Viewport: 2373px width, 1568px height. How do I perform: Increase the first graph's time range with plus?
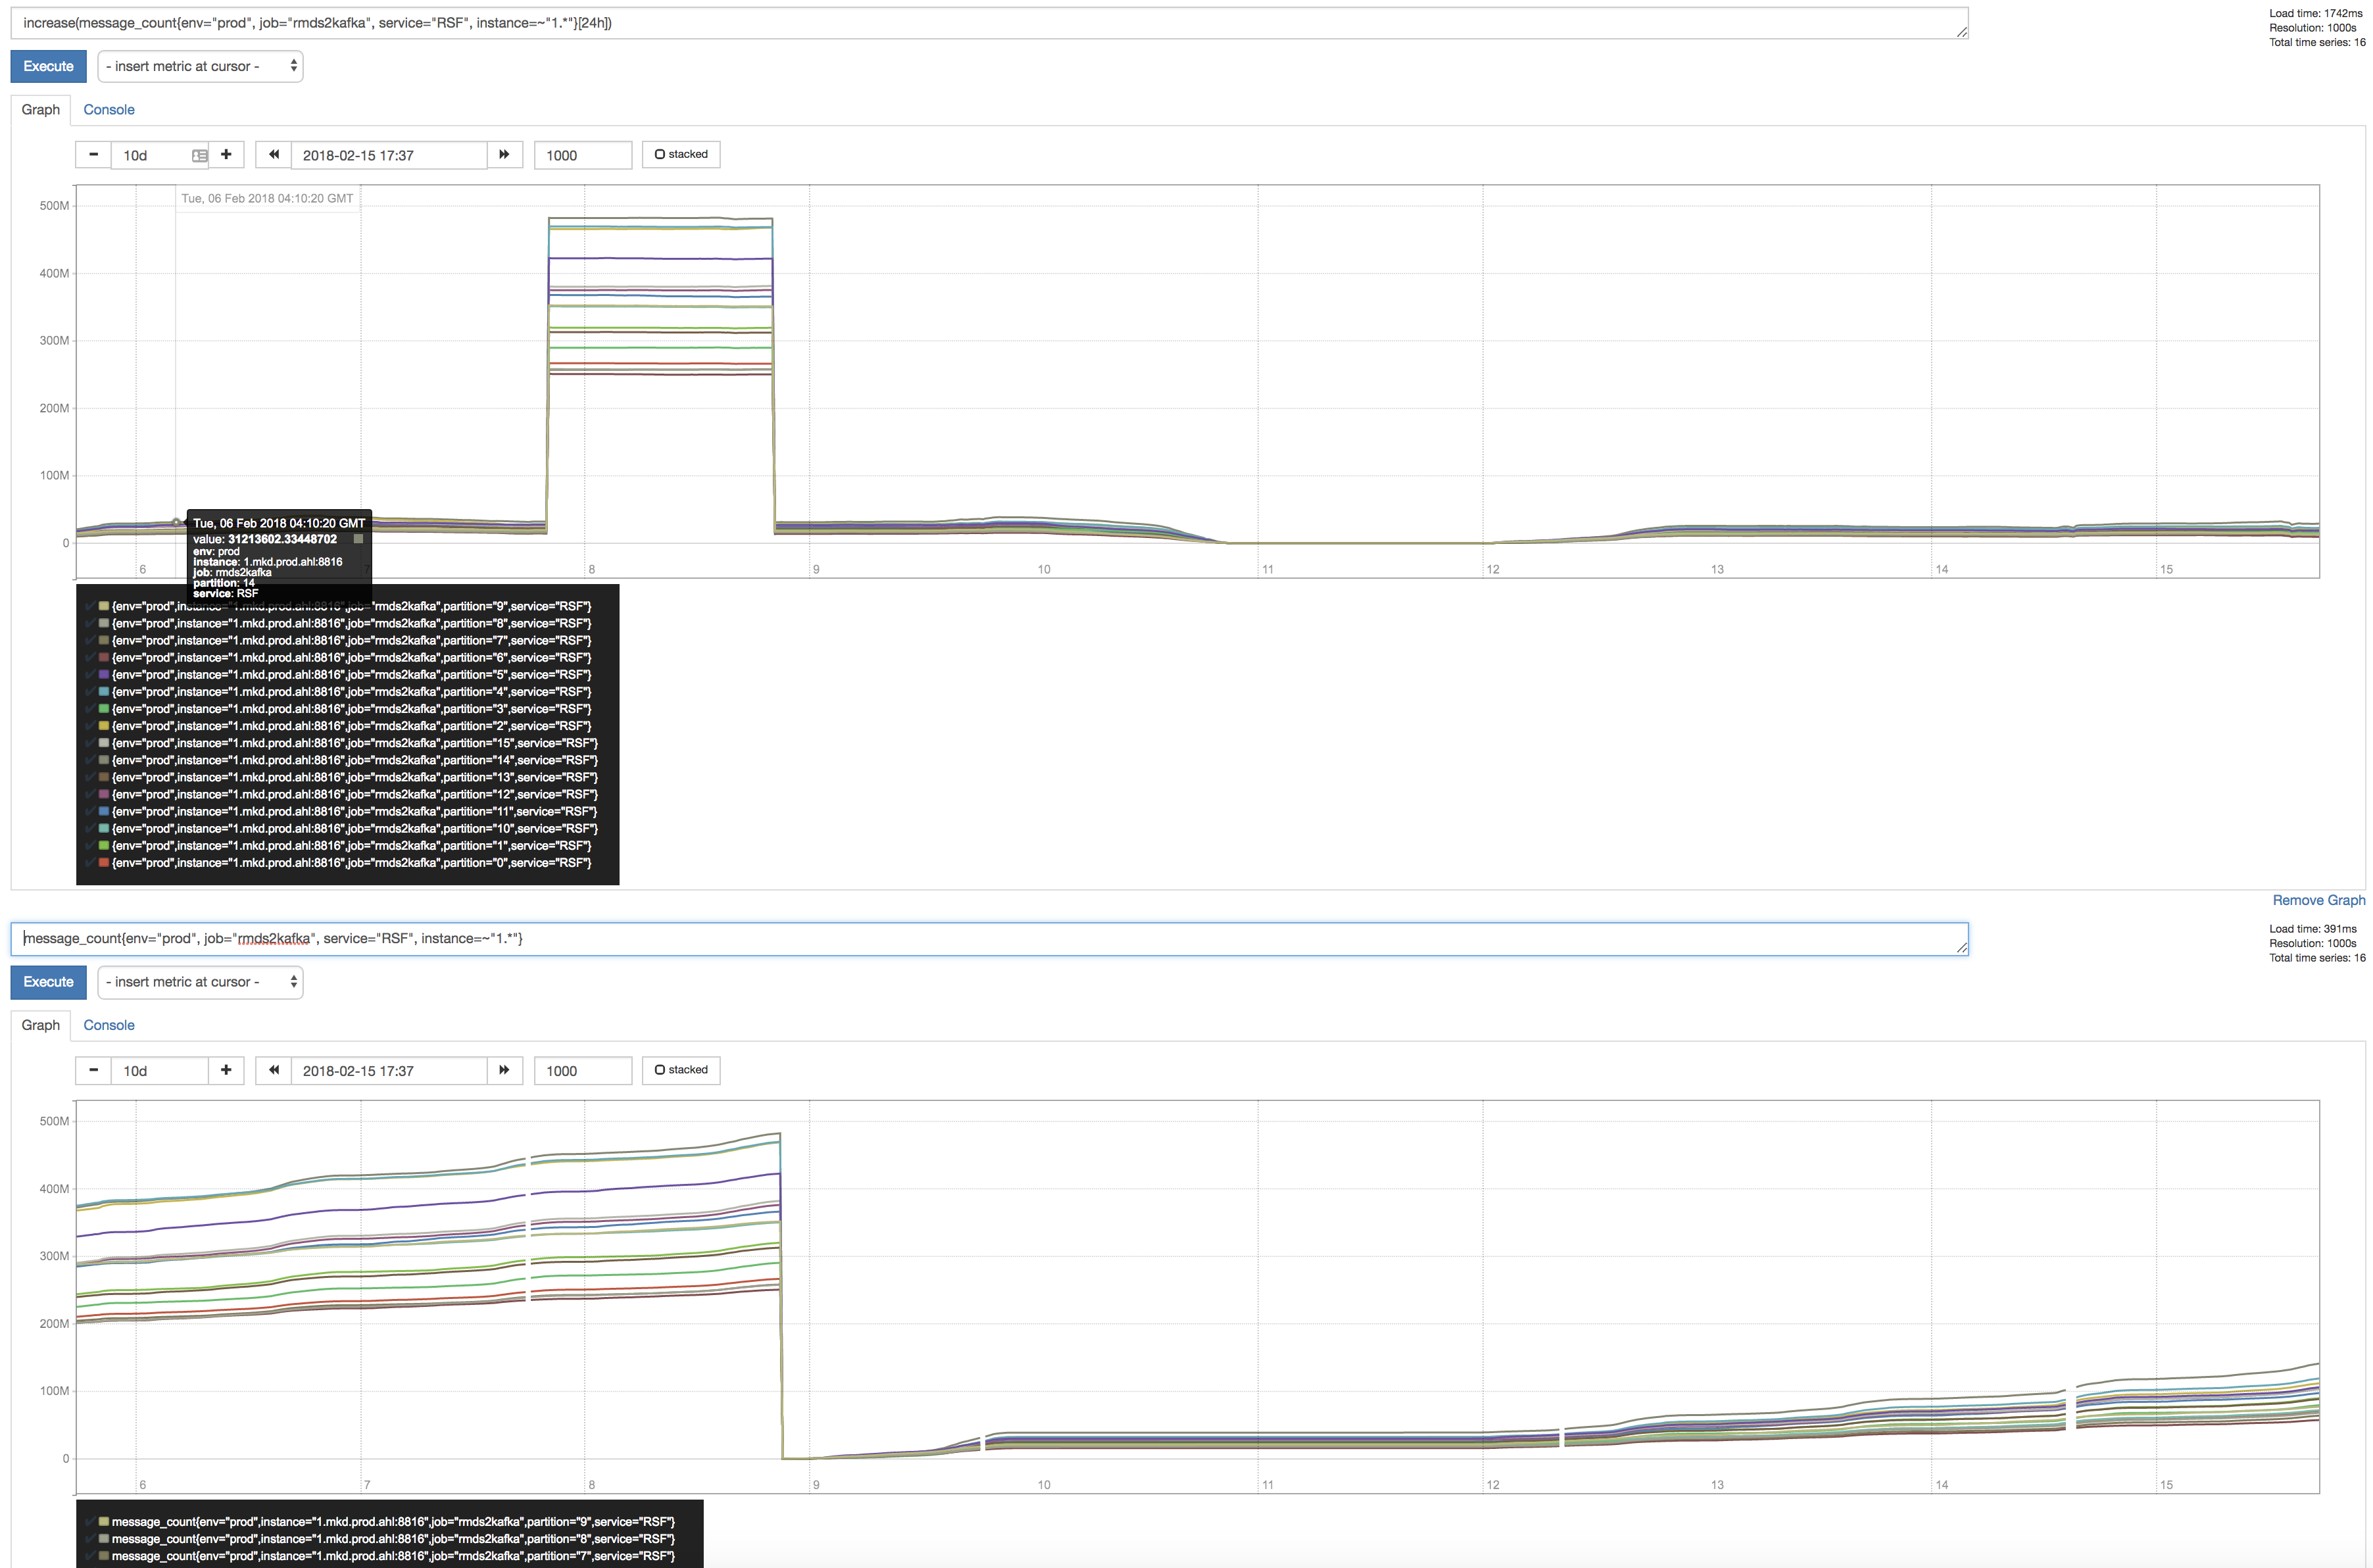point(226,154)
